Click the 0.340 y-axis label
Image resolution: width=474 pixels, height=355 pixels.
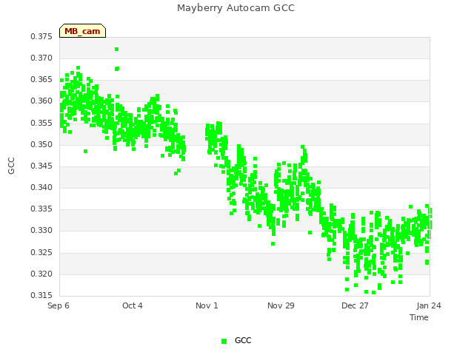[41, 187]
